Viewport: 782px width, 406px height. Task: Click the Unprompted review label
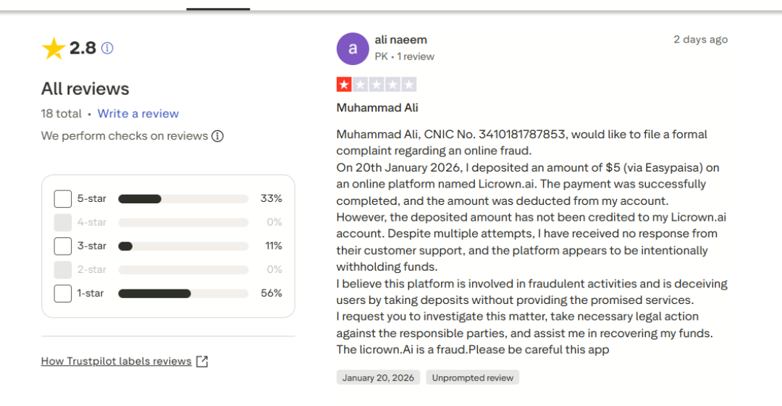tap(473, 378)
